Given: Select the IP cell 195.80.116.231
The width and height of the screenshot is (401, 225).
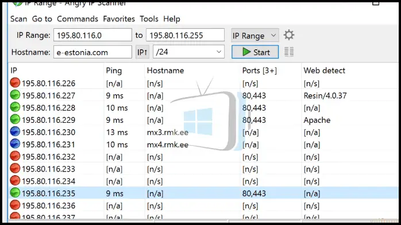Looking at the screenshot, I should tap(49, 145).
